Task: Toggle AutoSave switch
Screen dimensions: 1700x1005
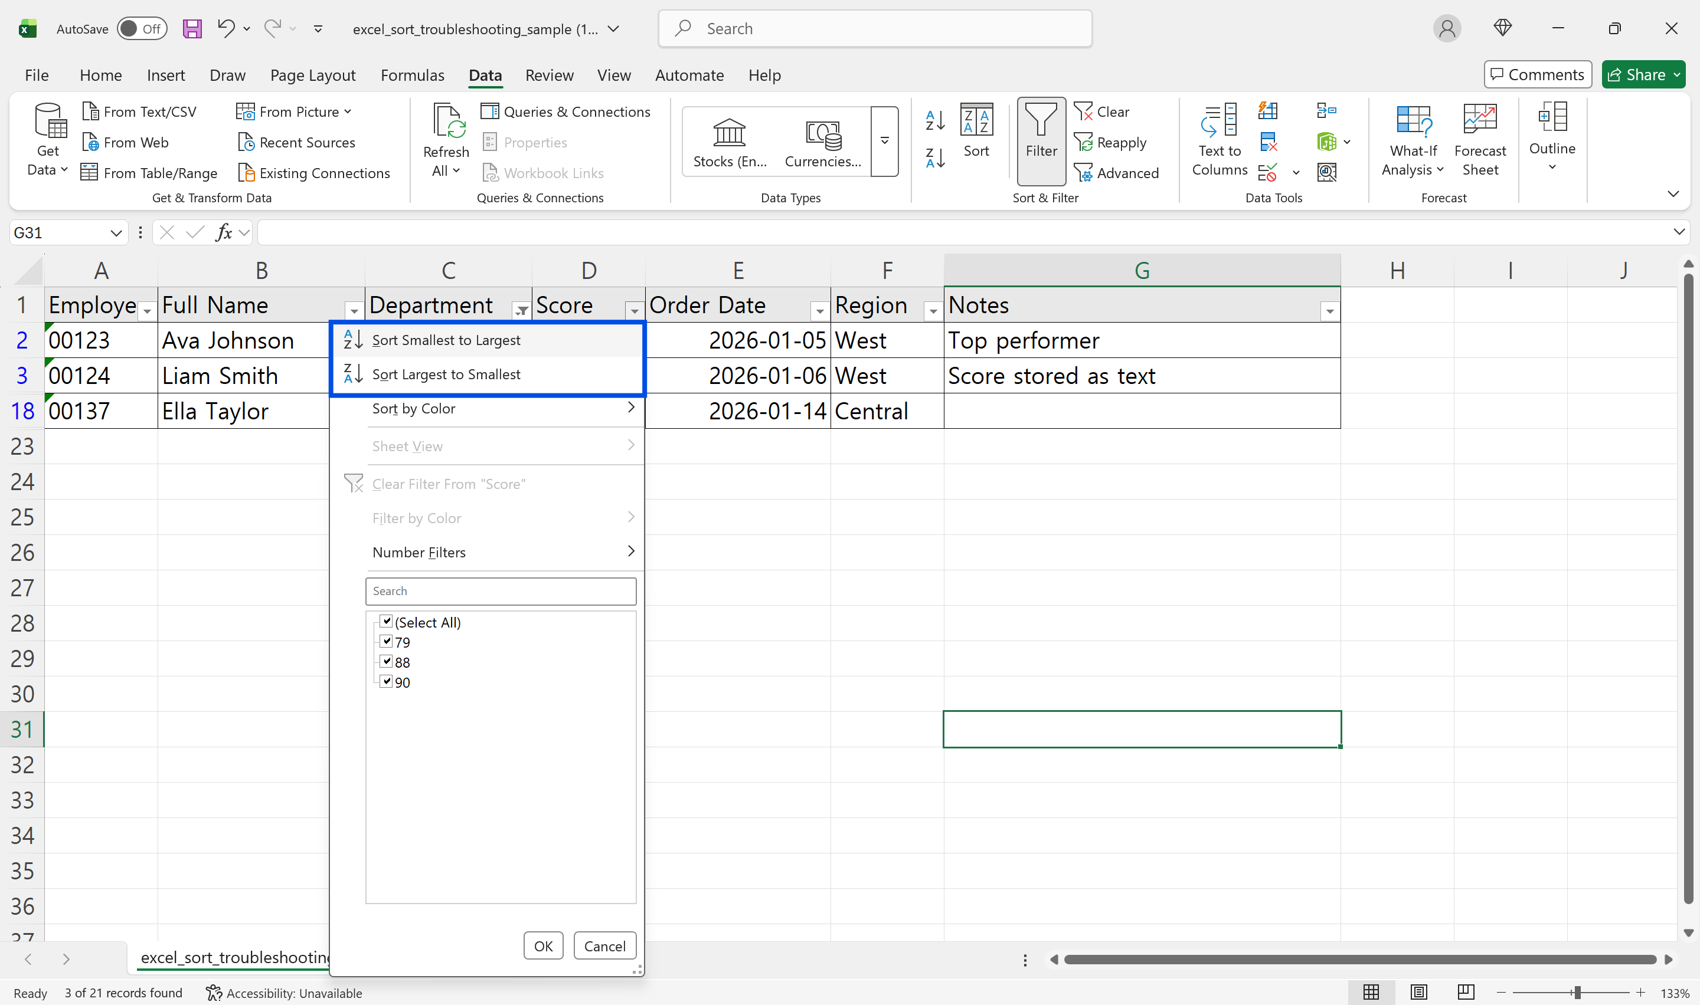Action: [x=142, y=28]
